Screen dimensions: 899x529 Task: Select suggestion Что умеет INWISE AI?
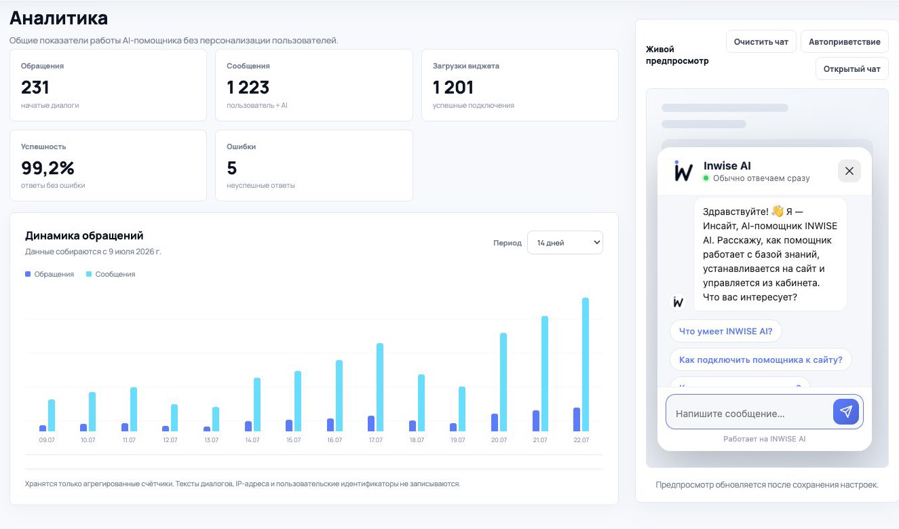pyautogui.click(x=726, y=331)
